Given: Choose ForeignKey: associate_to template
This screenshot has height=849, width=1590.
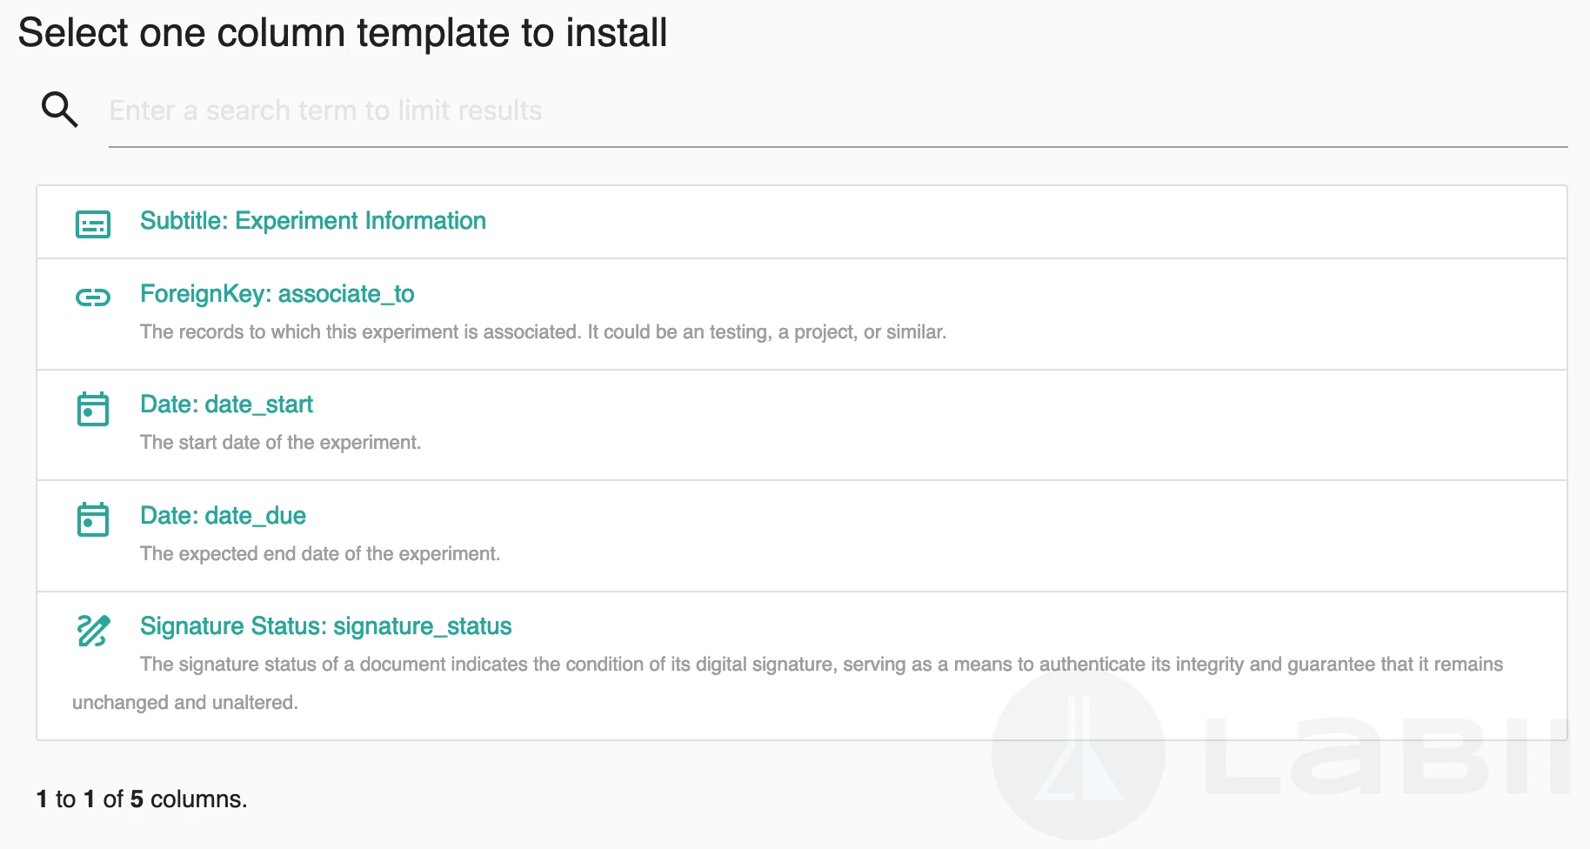Looking at the screenshot, I should (x=277, y=294).
